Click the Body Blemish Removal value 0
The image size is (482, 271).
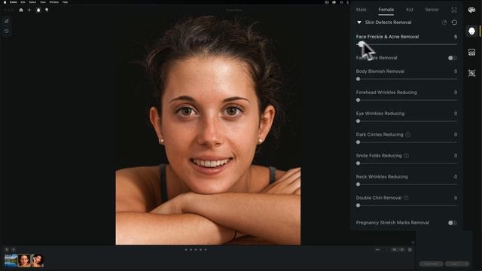(x=456, y=72)
